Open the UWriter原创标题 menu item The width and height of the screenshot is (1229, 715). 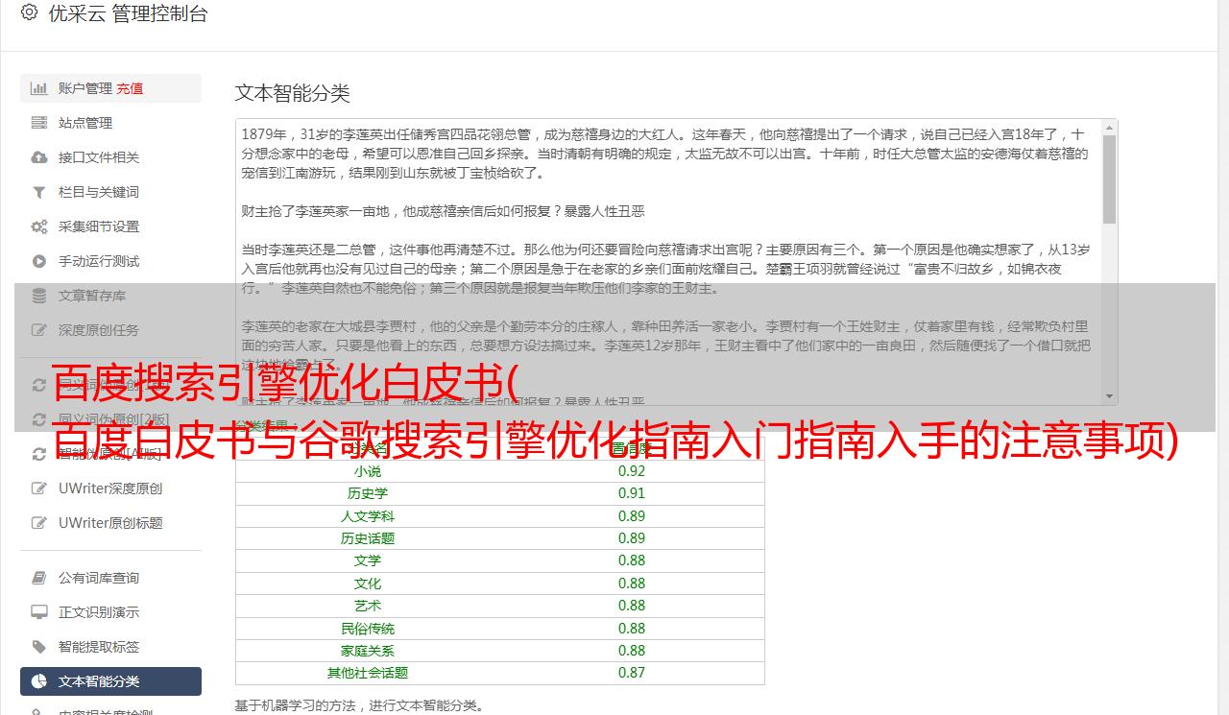point(110,523)
